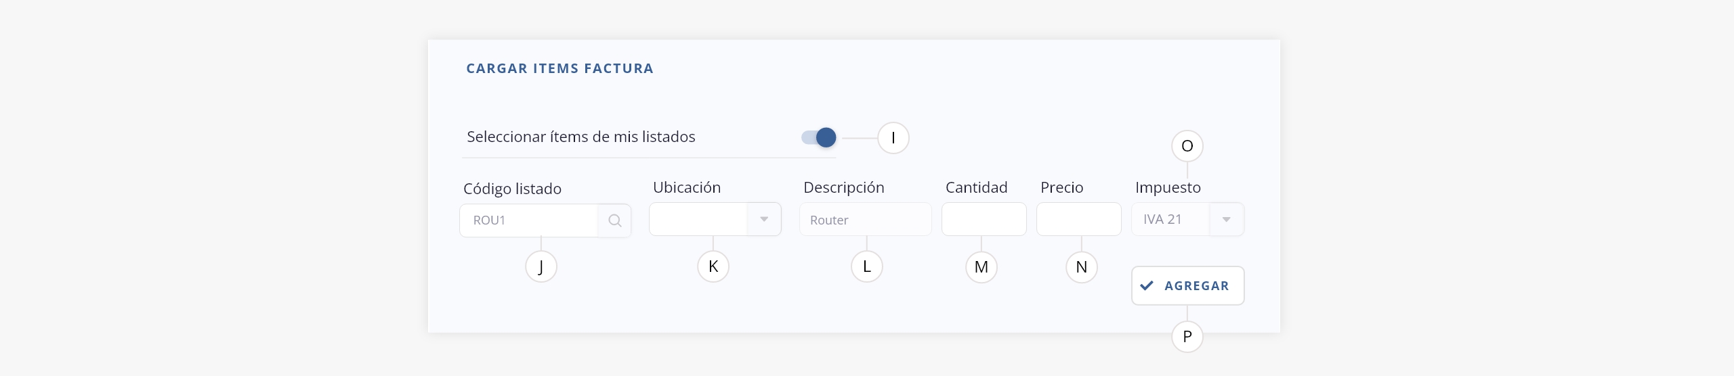Expand the Ubicación dropdown arrow

click(x=764, y=219)
